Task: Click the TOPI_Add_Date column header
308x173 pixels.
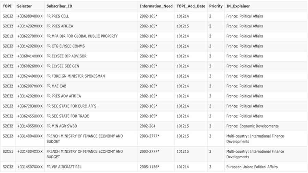Action: 191,6
